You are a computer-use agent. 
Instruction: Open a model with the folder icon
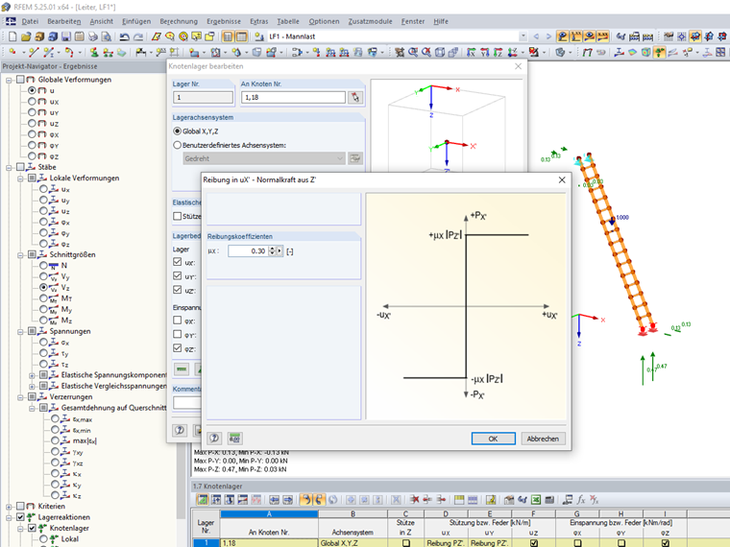pos(26,36)
